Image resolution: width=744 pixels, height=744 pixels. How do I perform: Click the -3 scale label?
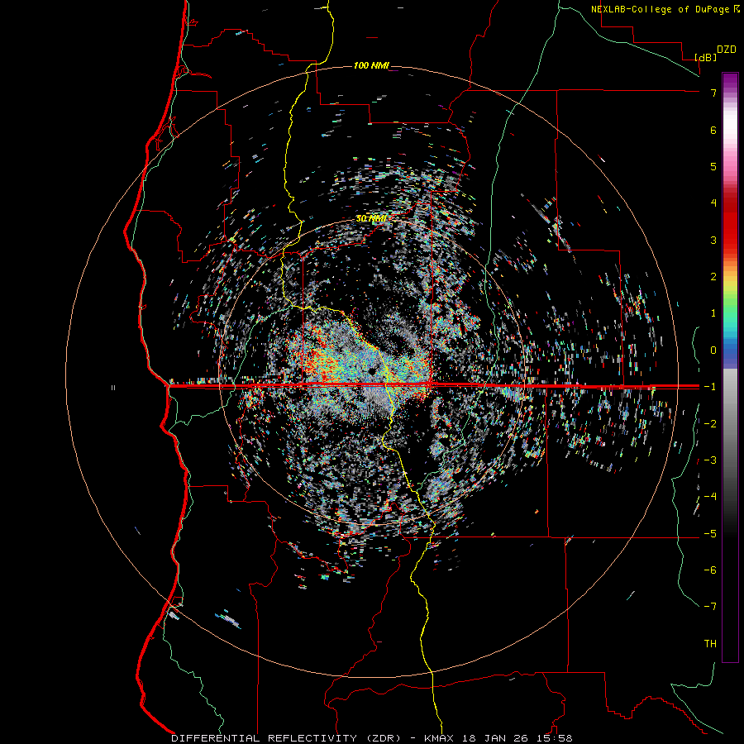710,460
